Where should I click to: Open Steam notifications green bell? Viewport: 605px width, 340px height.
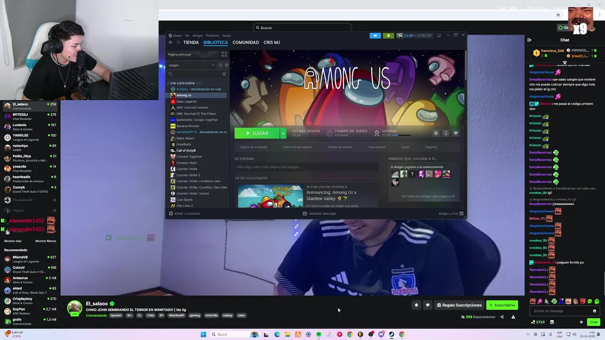coord(389,35)
